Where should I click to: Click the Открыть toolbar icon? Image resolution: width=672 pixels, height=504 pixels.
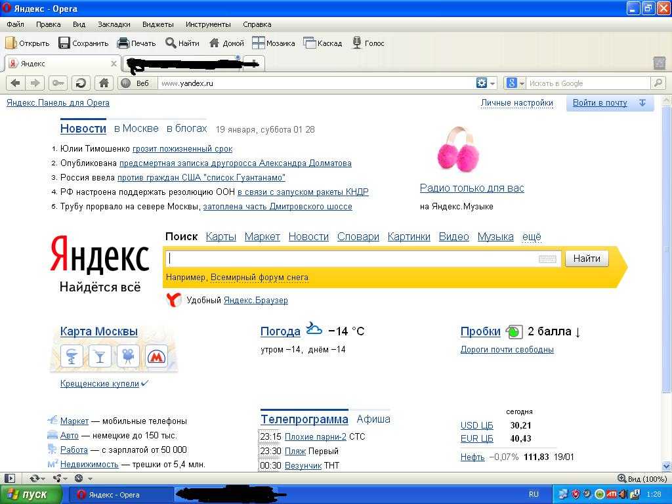10,43
